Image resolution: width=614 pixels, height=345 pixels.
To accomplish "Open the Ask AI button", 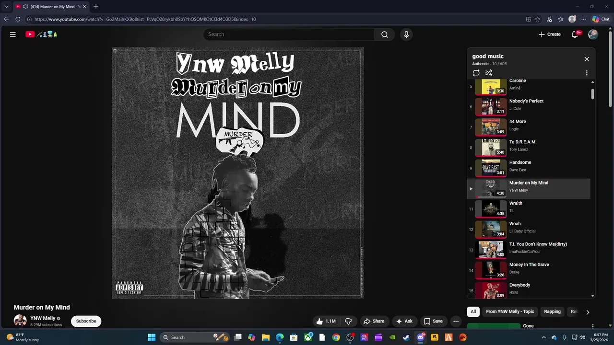I will click(x=404, y=321).
